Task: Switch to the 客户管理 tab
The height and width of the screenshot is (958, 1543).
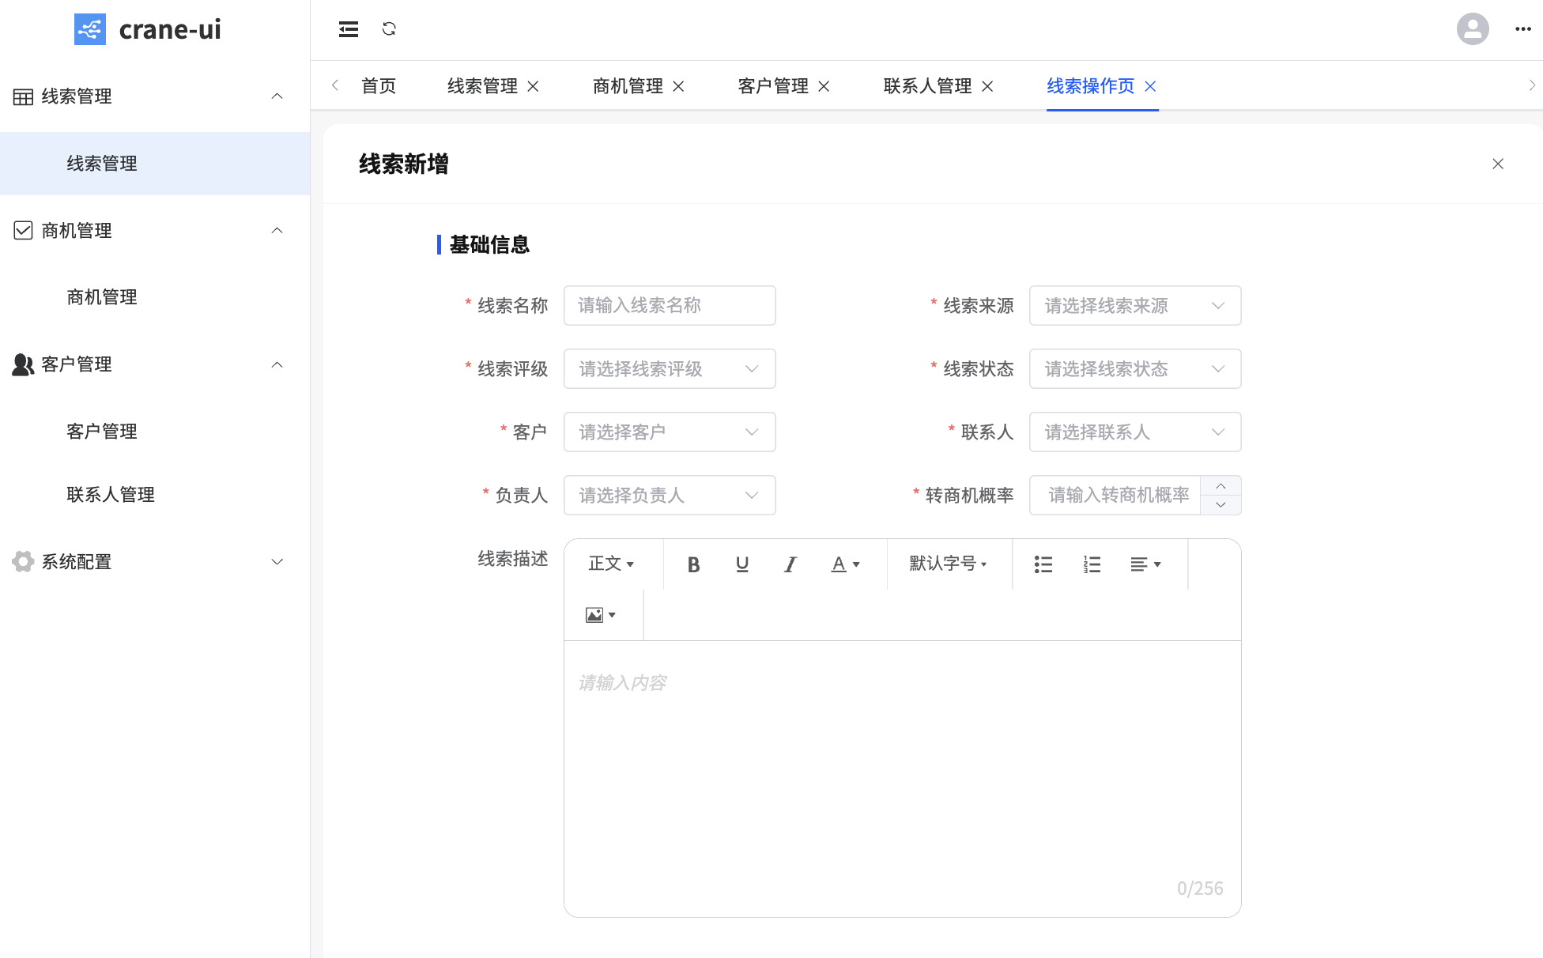Action: 773,86
